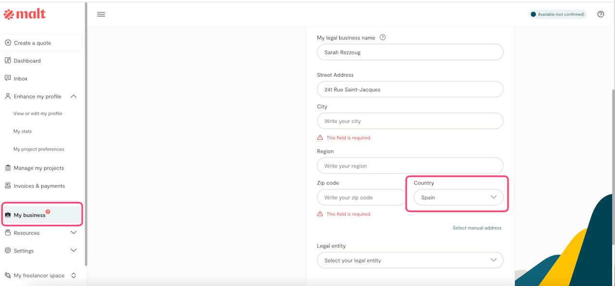Open the Legal entity dropdown
Screen dimensions: 615x286
[x=410, y=261]
